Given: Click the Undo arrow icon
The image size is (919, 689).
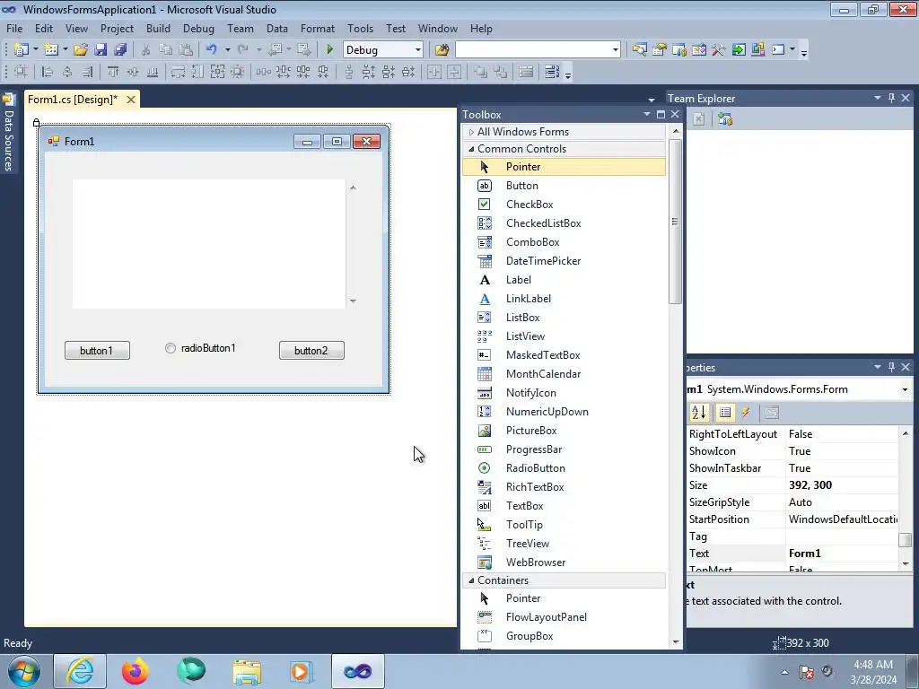Looking at the screenshot, I should click(212, 50).
